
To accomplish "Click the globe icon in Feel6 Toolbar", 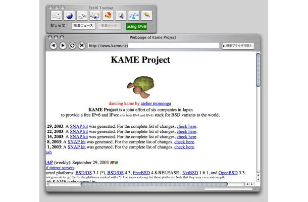I will click(x=69, y=16).
